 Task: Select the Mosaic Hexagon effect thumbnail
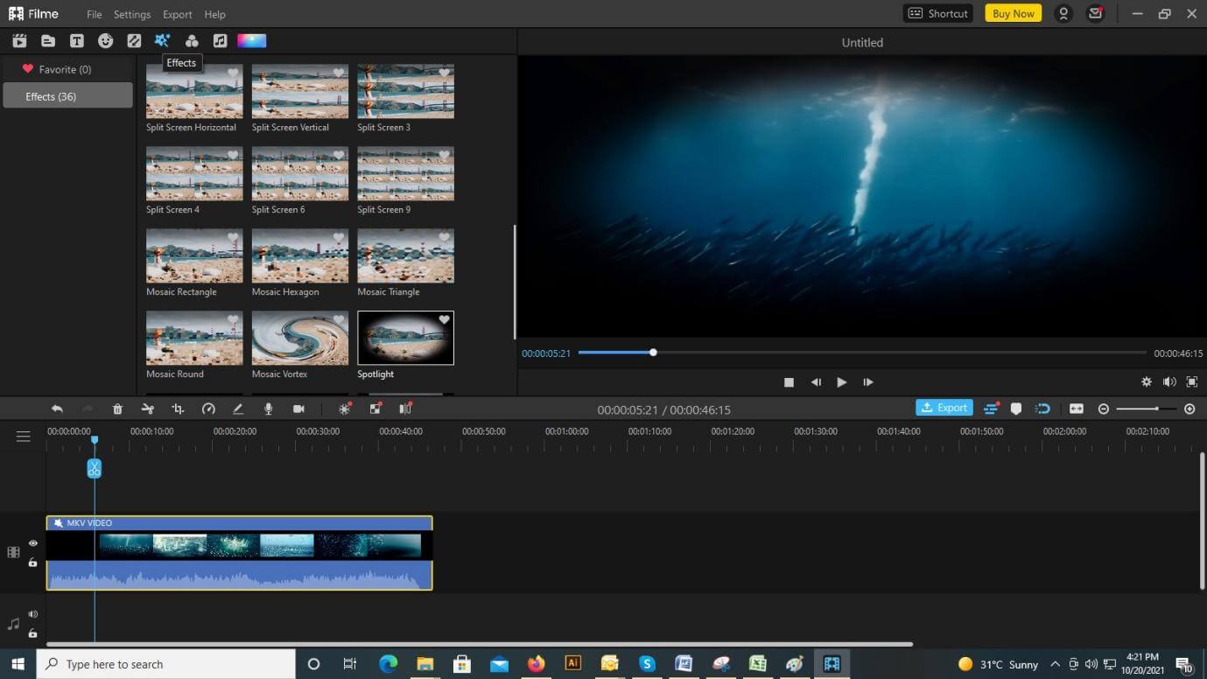tap(300, 255)
